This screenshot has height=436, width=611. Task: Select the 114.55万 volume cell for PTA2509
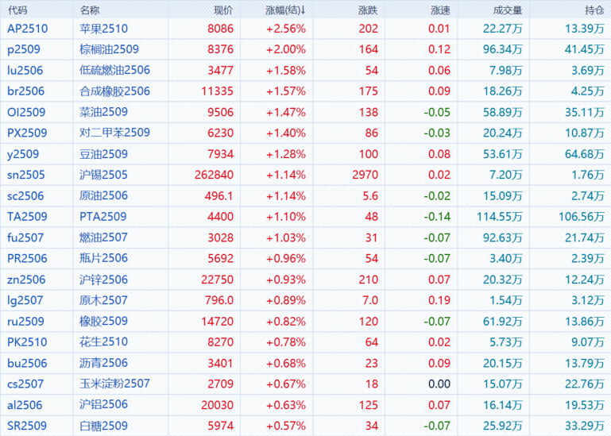501,217
